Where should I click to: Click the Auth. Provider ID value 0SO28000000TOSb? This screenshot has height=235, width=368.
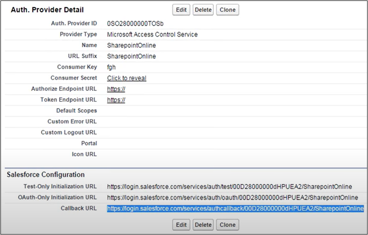(135, 24)
